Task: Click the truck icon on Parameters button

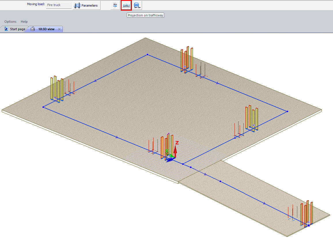Action: [77, 5]
